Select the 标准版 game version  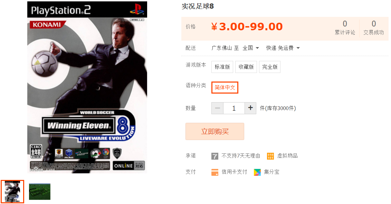click(222, 67)
